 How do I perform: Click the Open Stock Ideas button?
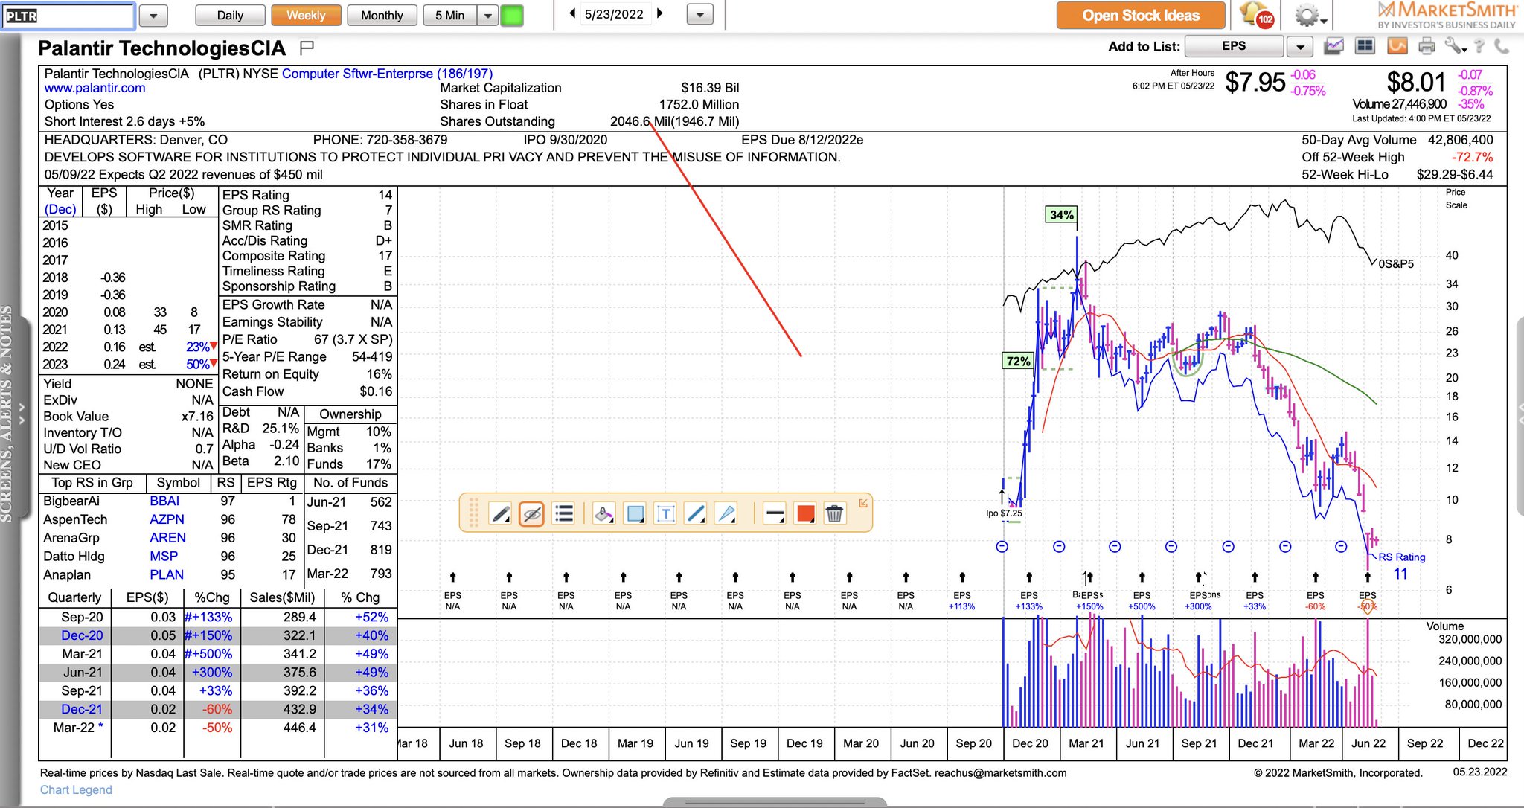[1140, 15]
